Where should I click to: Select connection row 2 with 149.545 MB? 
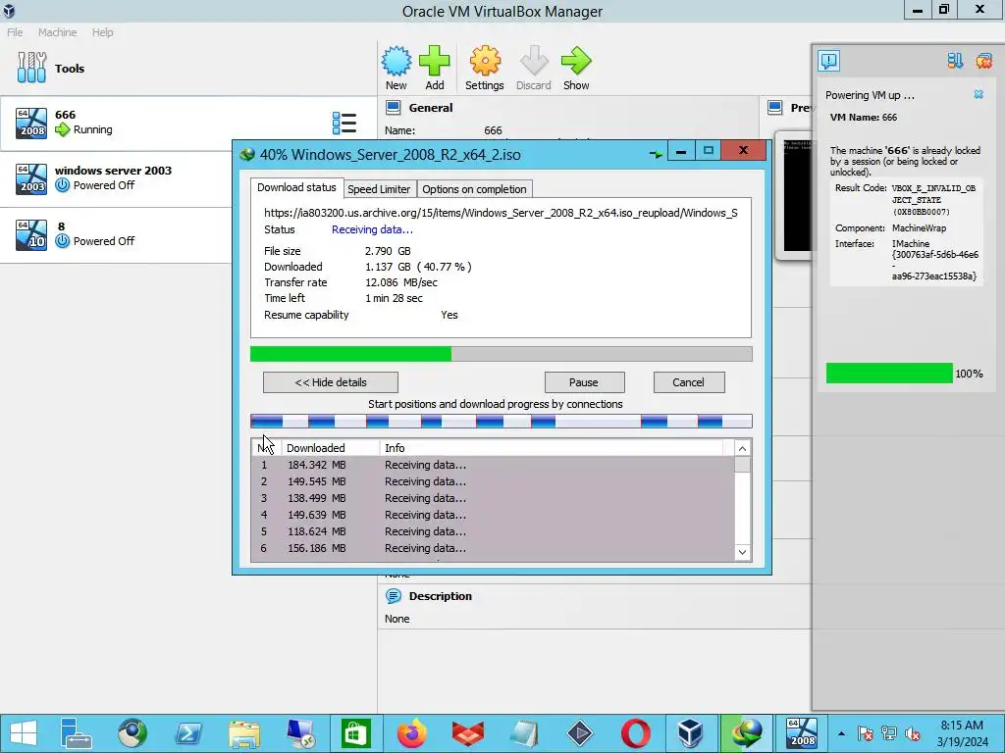(493, 481)
